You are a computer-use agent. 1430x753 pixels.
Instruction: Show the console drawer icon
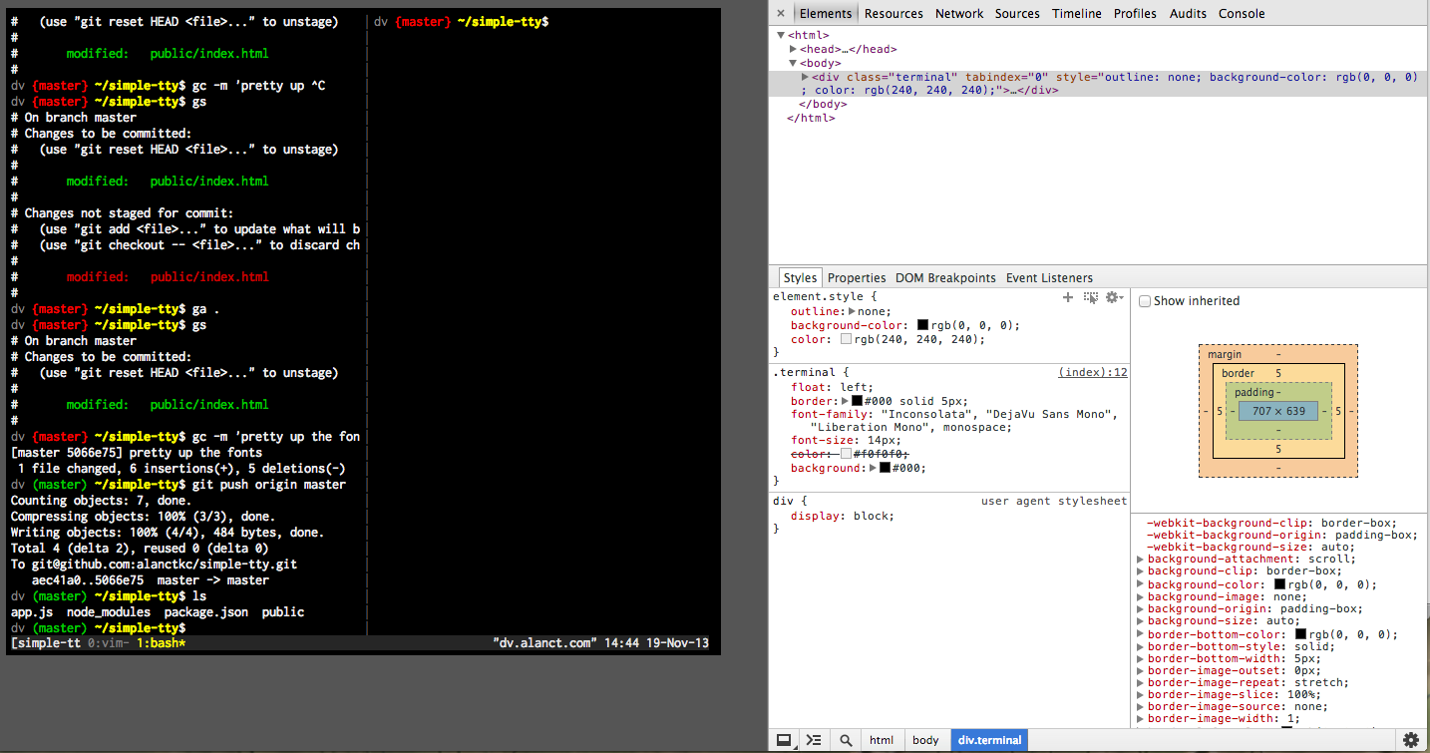point(815,740)
